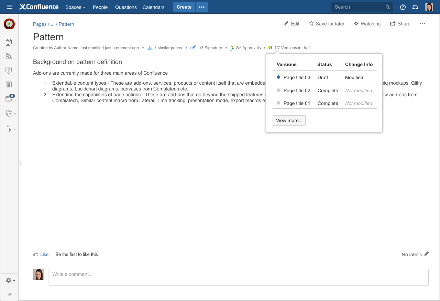This screenshot has width=440, height=301.
Task: Click the questions icon in sidebar
Action: [x=9, y=71]
